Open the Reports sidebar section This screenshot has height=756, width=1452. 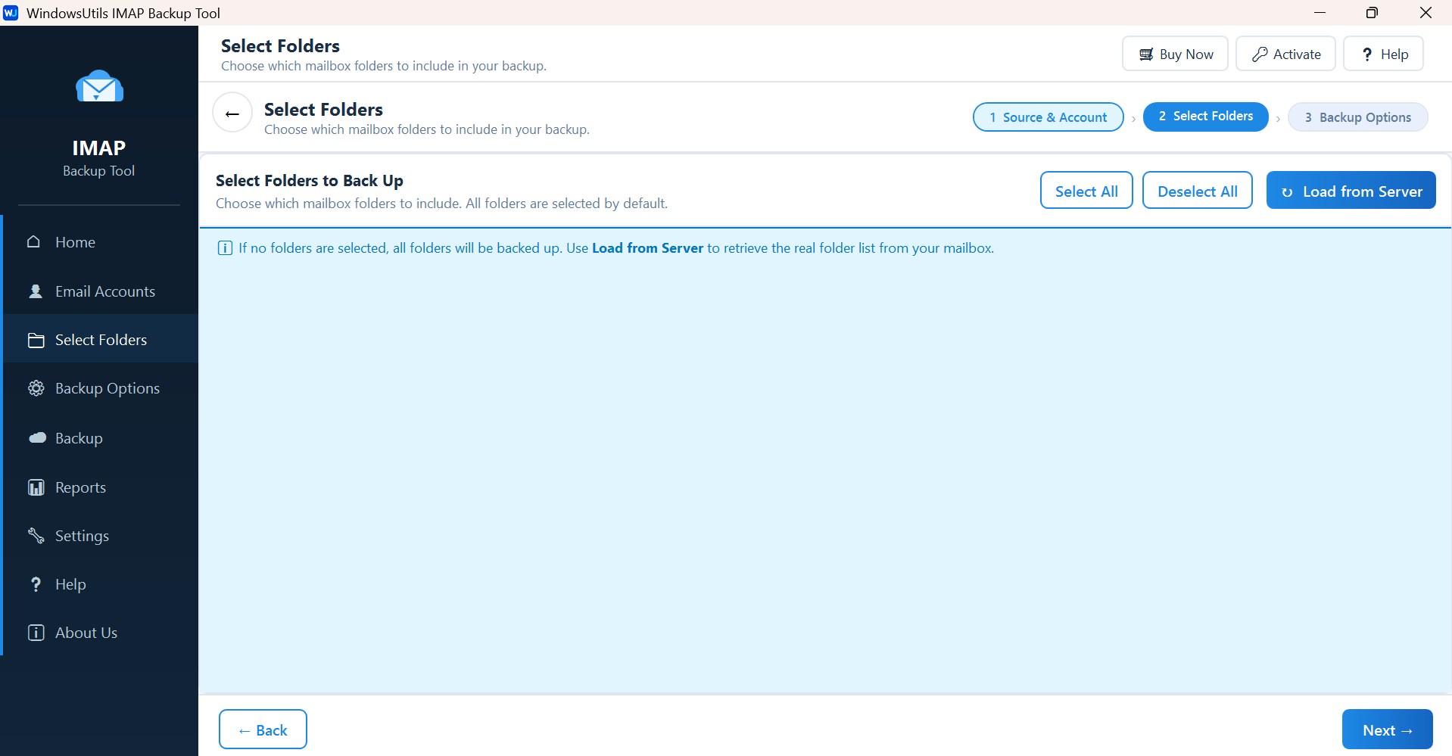coord(101,487)
